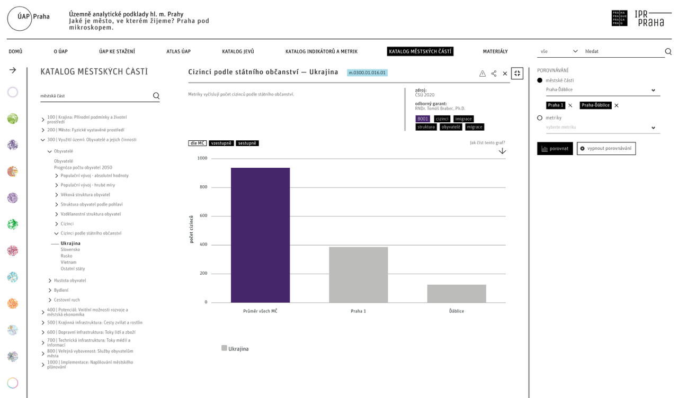
Task: Select 'Slovensko' in the tree list
Action: click(x=70, y=250)
